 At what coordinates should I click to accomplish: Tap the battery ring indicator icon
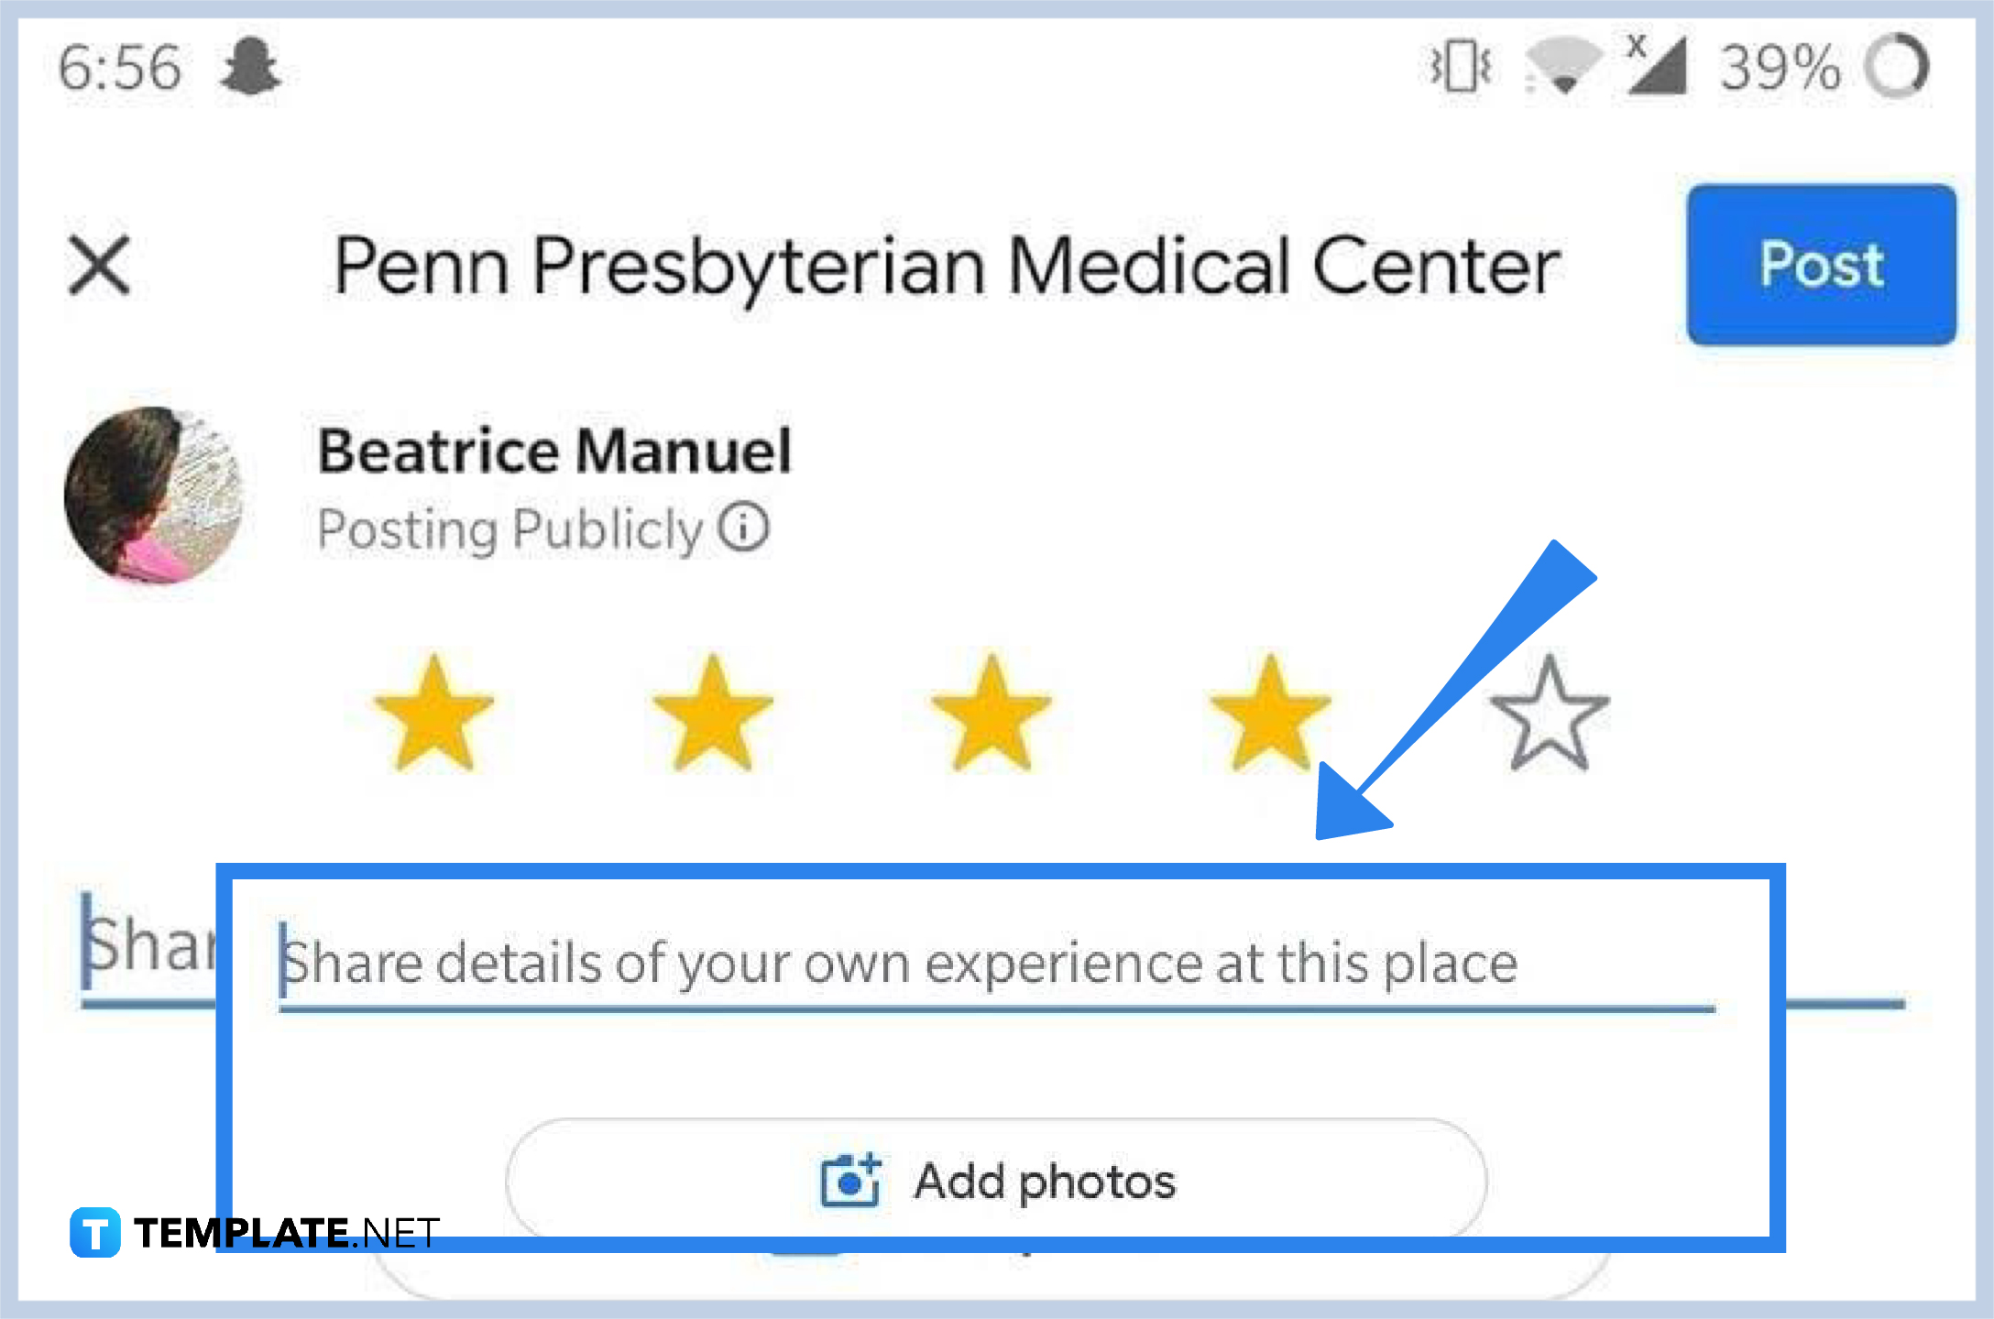coord(1898,66)
